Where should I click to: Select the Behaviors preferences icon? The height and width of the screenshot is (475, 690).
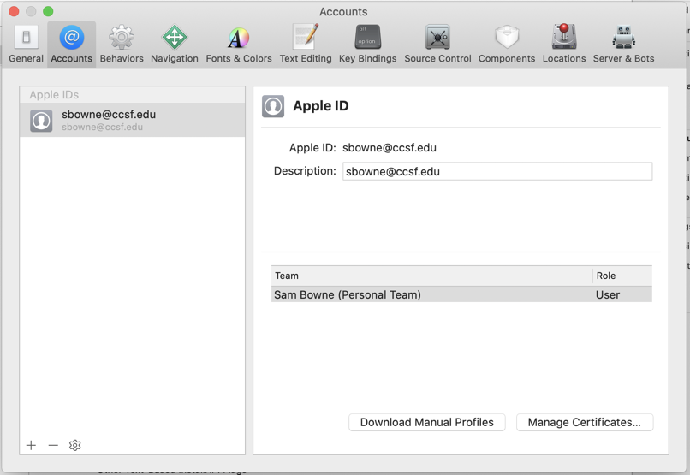[x=122, y=43]
